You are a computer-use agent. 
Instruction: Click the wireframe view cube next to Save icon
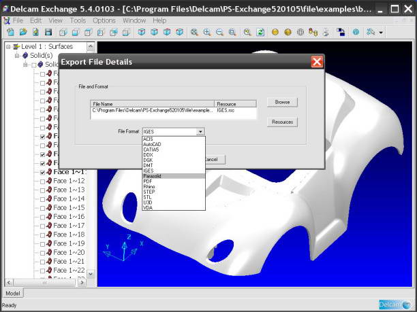click(x=63, y=32)
